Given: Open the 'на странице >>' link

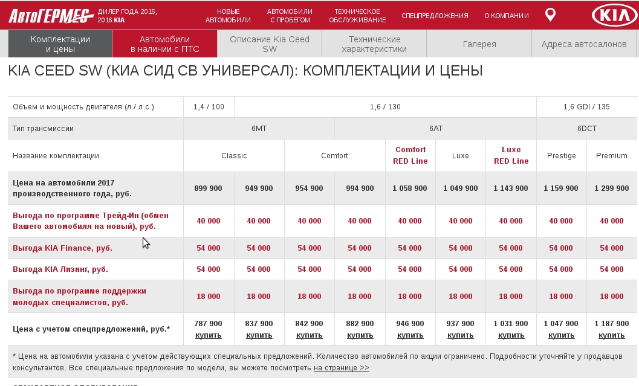Looking at the screenshot, I should (342, 368).
